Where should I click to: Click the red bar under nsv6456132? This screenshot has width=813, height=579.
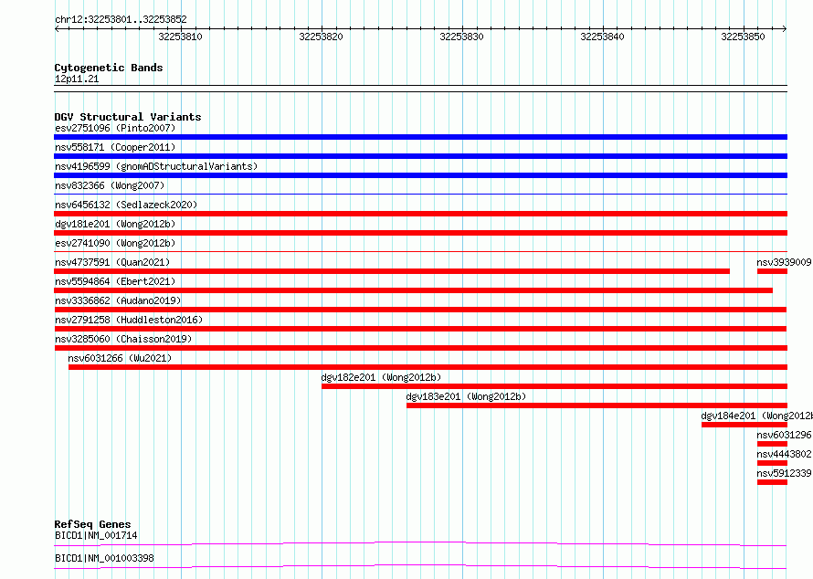[420, 214]
